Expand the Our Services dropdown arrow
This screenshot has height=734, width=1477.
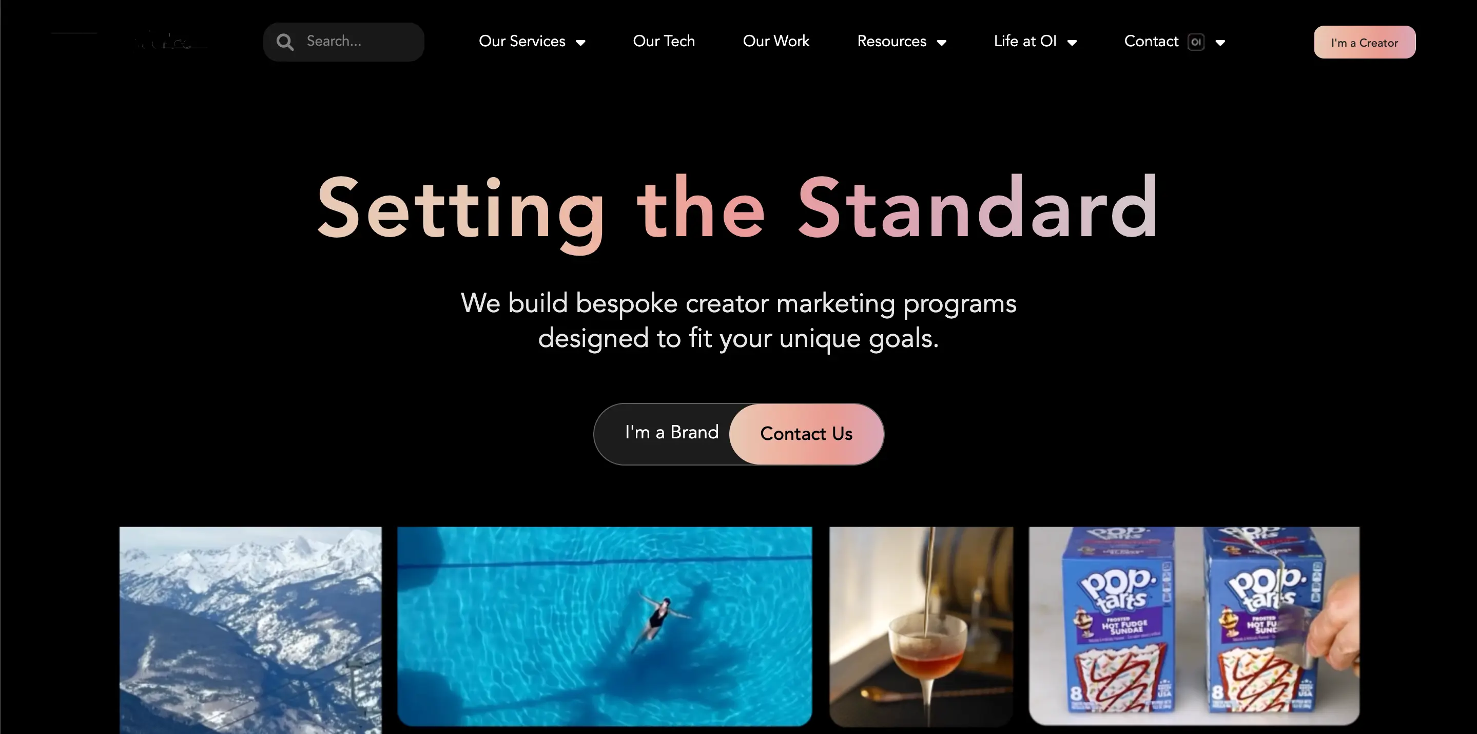(581, 43)
